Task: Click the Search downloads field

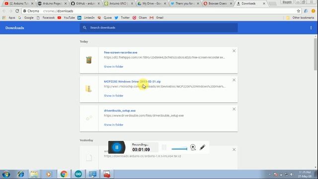Action: [159, 28]
